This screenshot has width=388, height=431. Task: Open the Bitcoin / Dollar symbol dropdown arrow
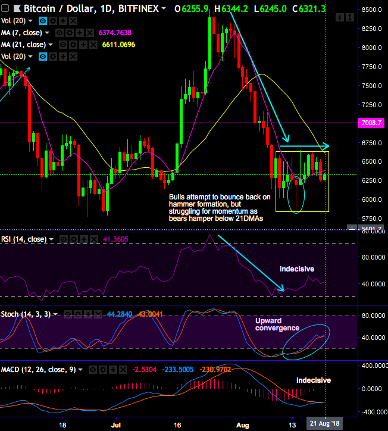pyautogui.click(x=164, y=8)
